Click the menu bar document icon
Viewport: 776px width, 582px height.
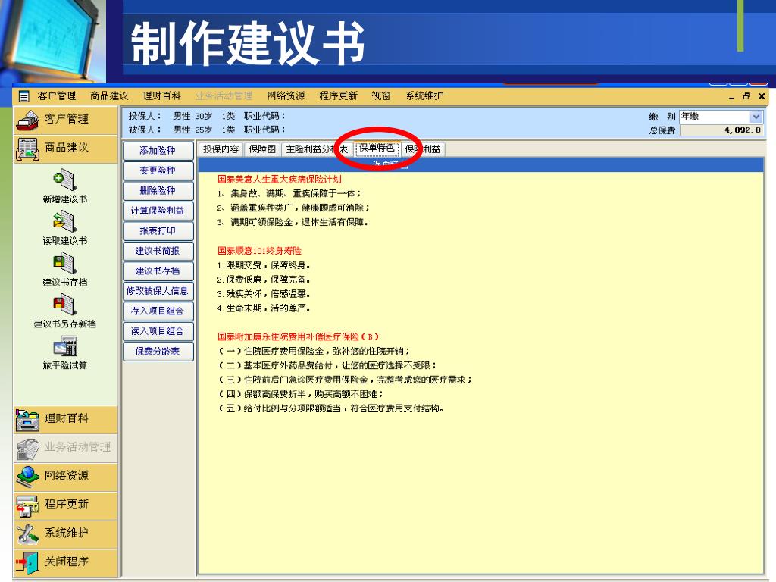pos(23,96)
